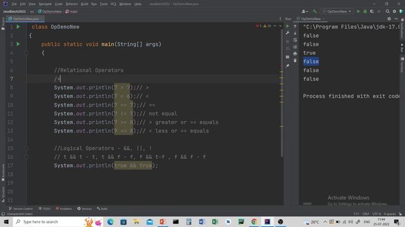This screenshot has width=405, height=227.
Task: Open the OpDemoNew run configuration dropdown
Action: pos(337,11)
